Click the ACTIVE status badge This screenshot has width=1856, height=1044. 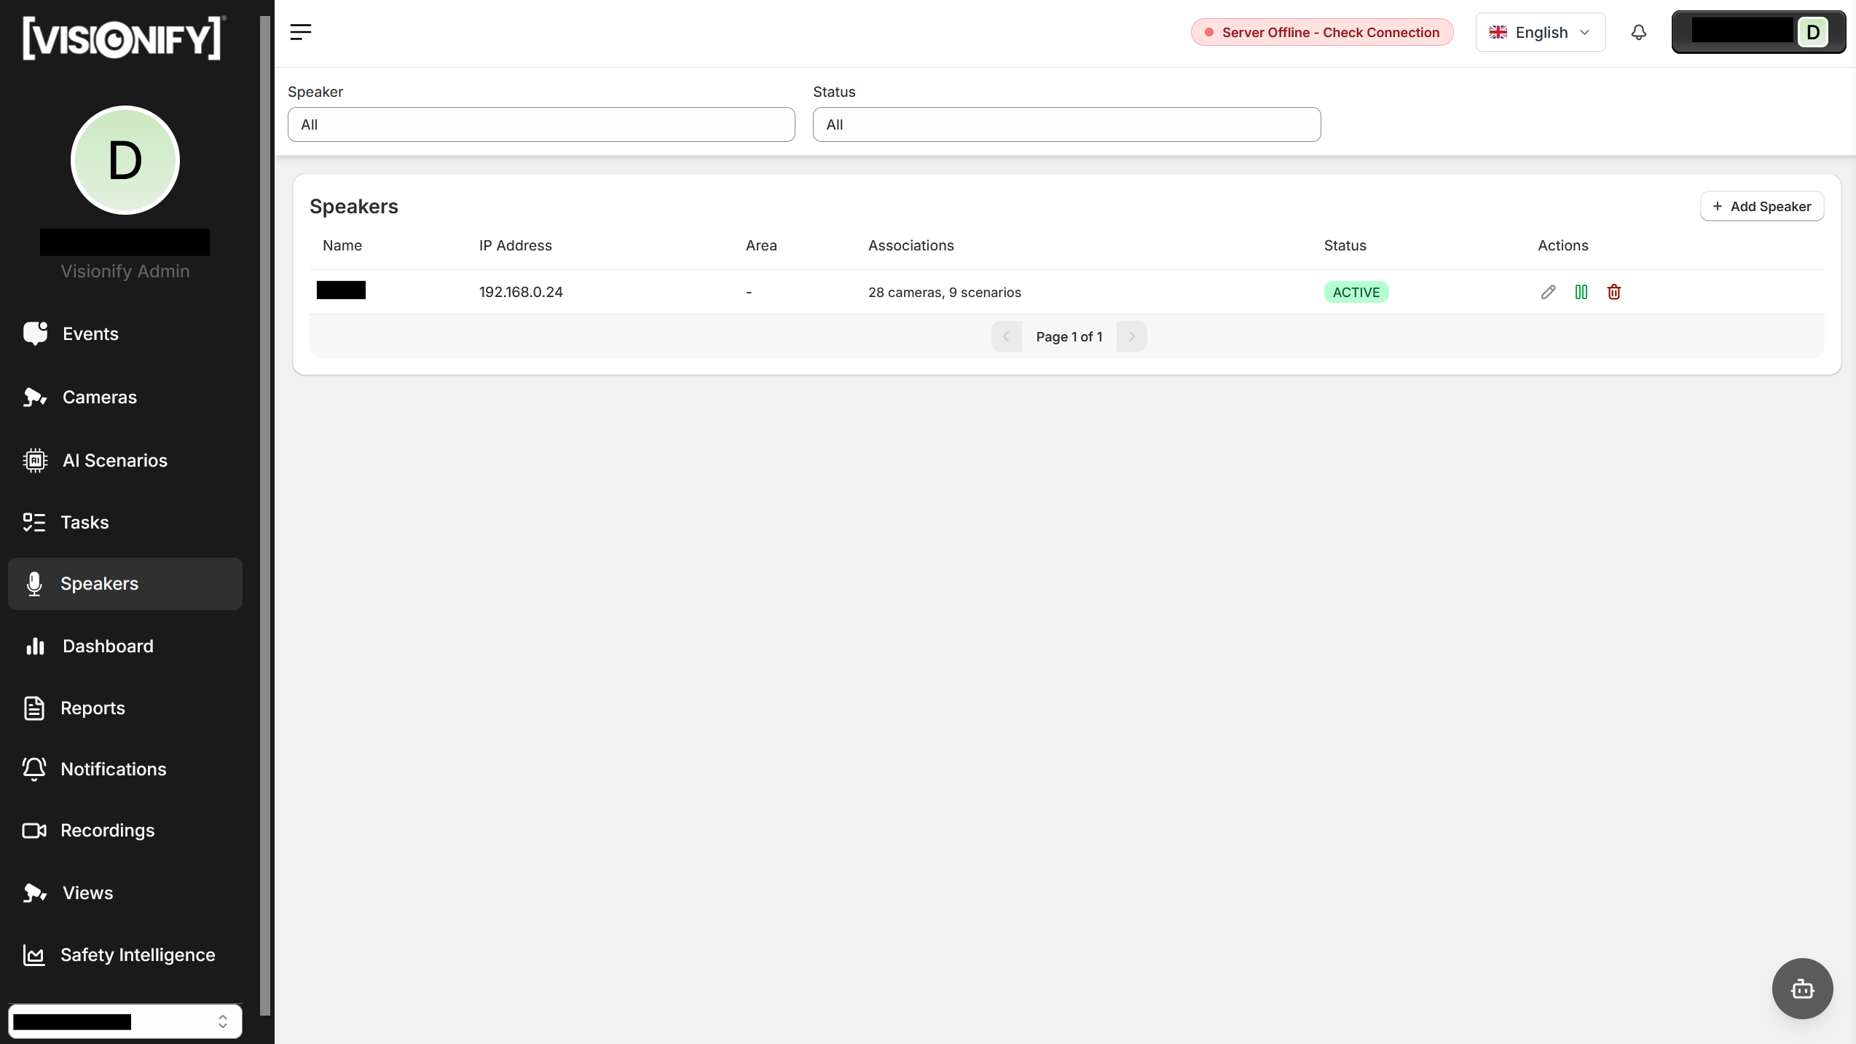1356,292
